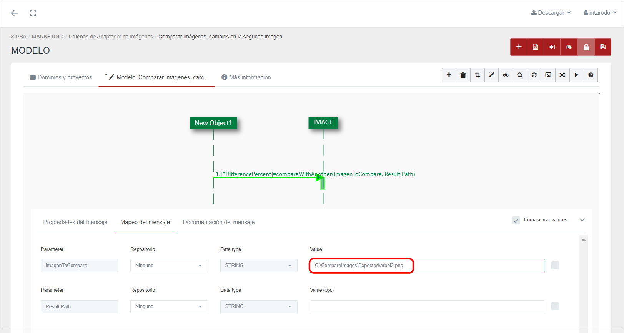Tick the checkbox beside ImagenToCompare value
This screenshot has width=624, height=333.
555,265
